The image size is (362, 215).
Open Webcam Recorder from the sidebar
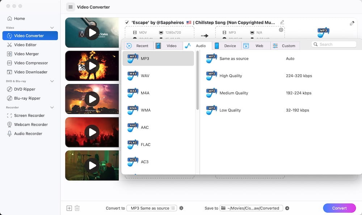tap(30, 124)
